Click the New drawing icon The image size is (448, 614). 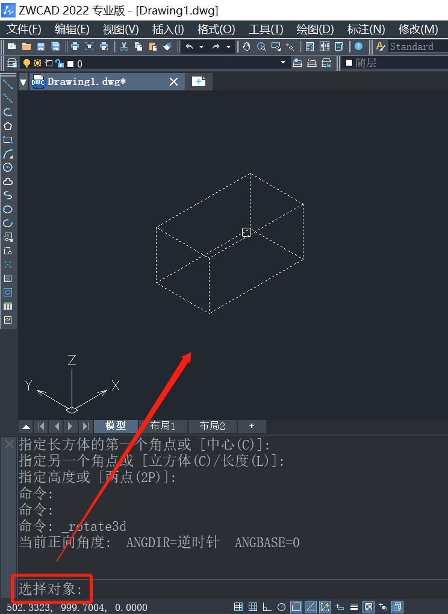click(11, 46)
